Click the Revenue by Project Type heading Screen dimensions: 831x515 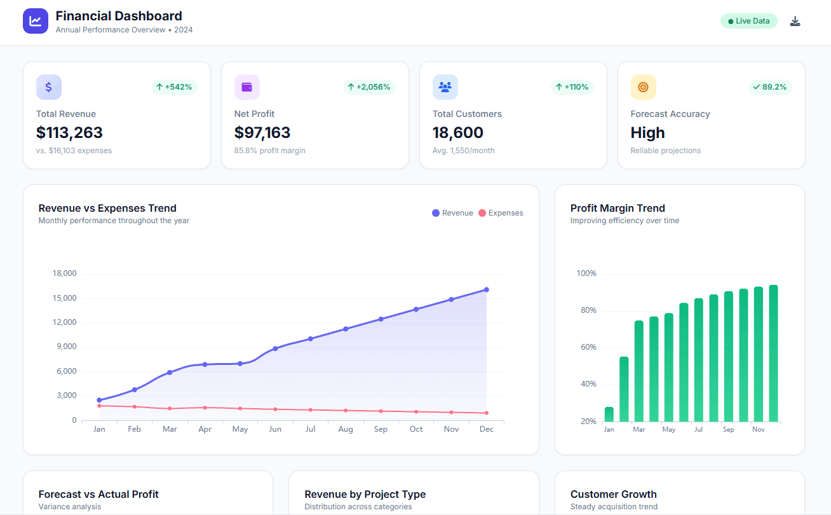365,494
